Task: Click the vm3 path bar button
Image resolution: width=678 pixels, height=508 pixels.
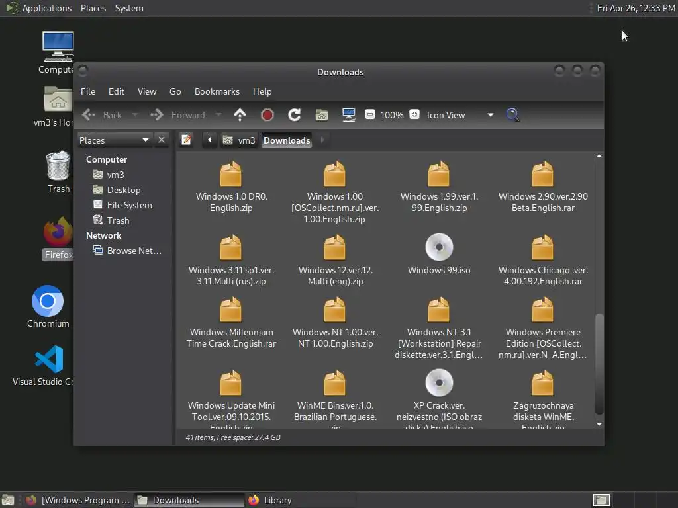Action: (239, 140)
